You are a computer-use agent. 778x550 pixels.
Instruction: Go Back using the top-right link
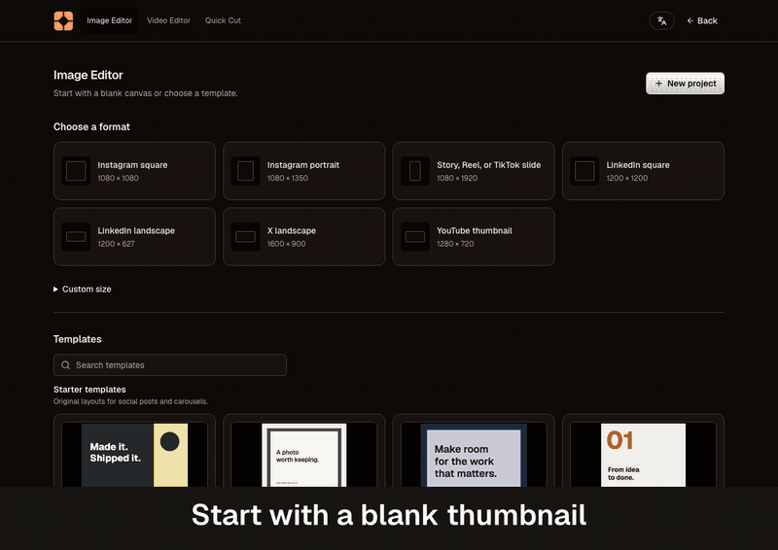click(x=702, y=20)
